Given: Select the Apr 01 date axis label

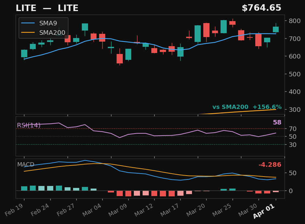Looking at the screenshot, I should point(264,211).
